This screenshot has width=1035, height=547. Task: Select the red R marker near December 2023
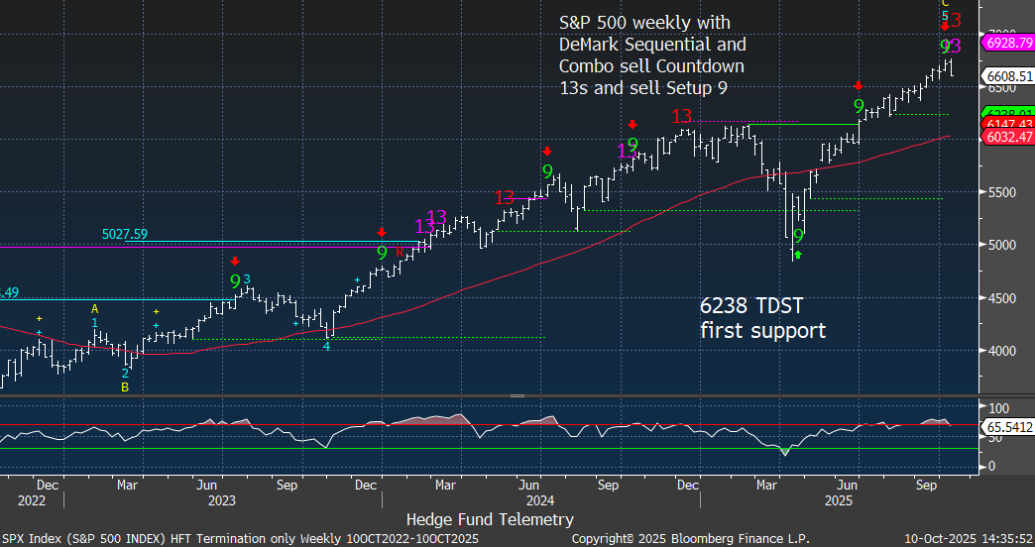point(401,254)
